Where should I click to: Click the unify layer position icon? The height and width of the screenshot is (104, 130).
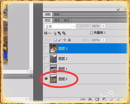55,33
